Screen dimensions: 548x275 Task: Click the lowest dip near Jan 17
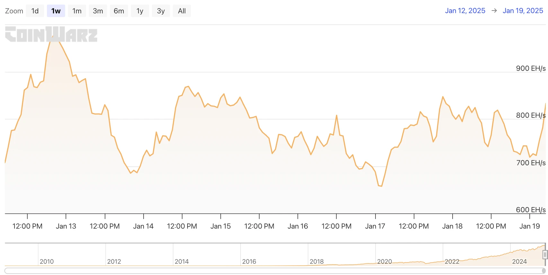tap(381, 186)
